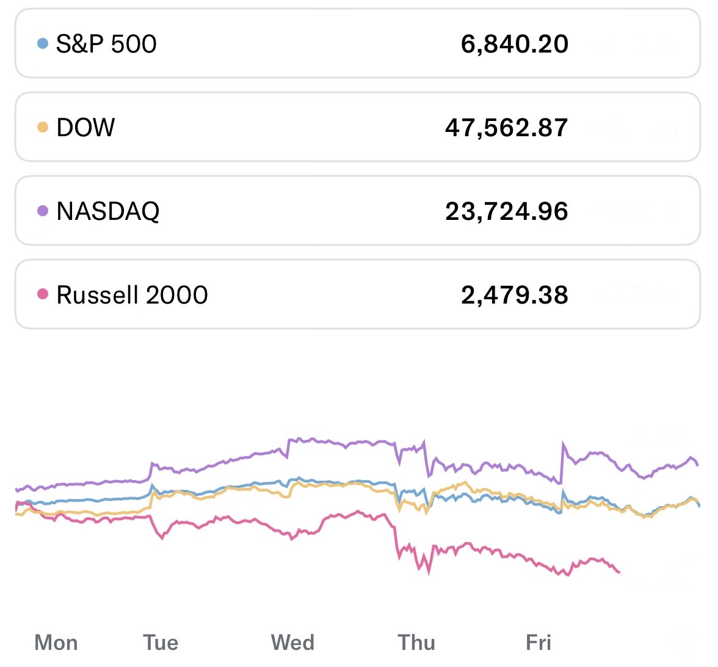The image size is (718, 667).
Task: Click the blue dot beside S&P 500
Action: tap(43, 43)
